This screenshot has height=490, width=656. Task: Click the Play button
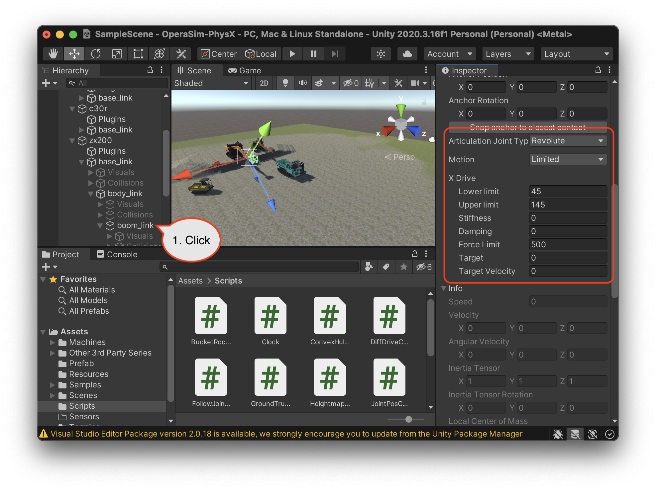292,54
